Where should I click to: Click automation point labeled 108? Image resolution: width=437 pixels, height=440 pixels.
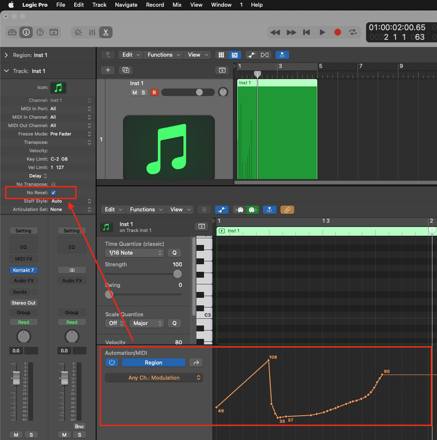coord(269,360)
